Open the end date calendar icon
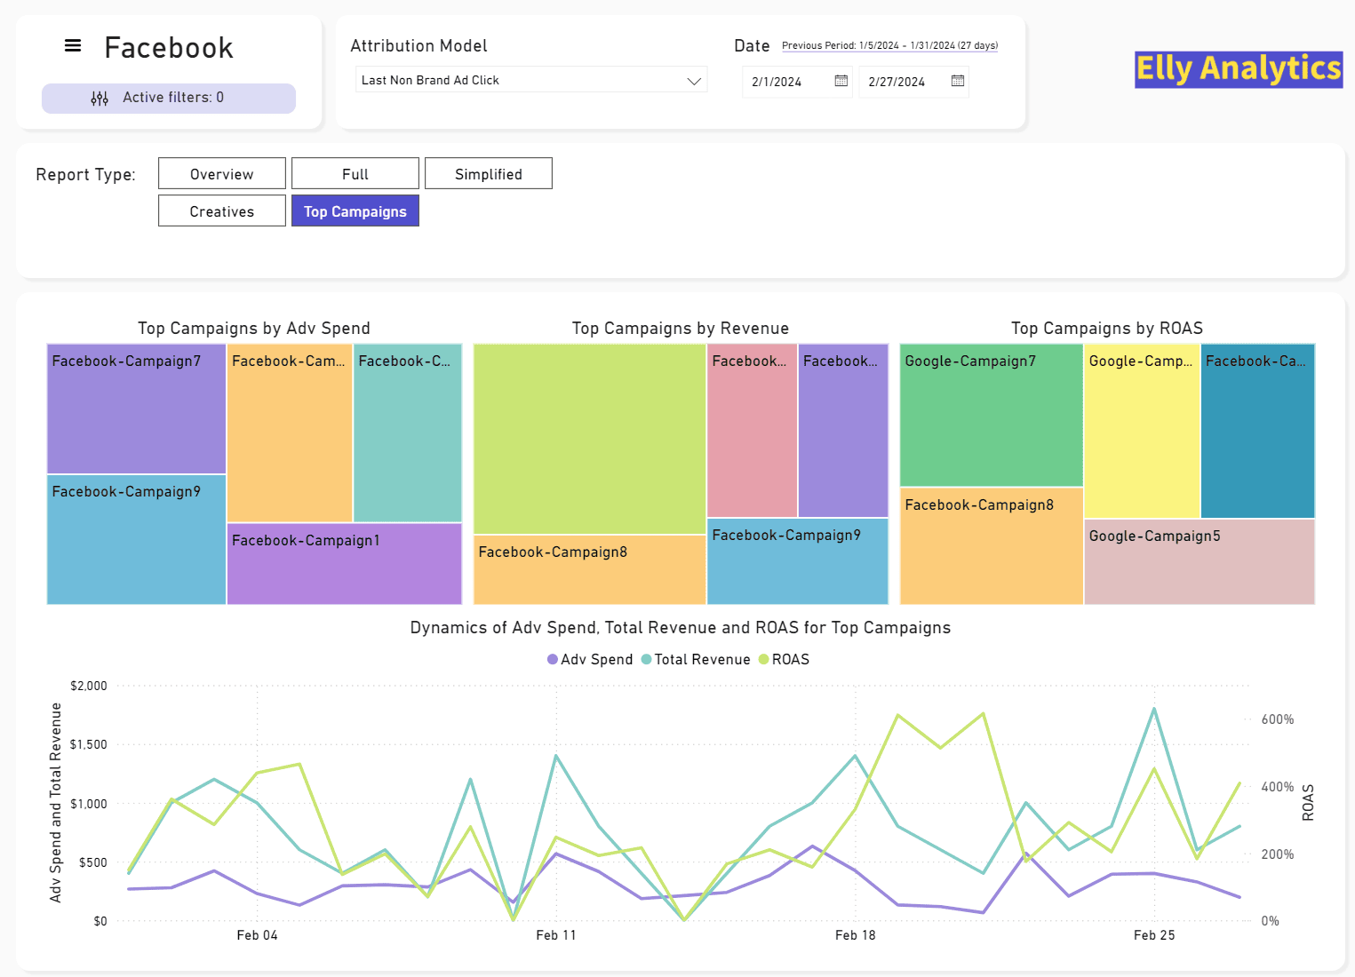 point(957,81)
